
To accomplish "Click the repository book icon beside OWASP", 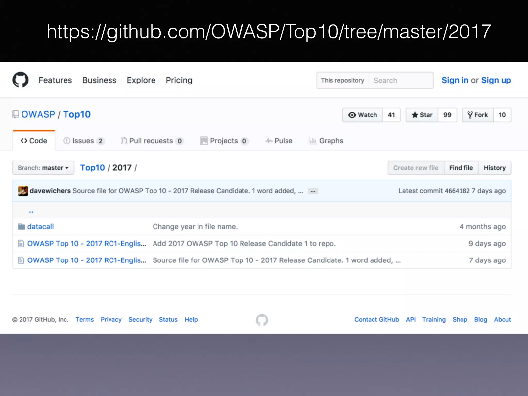I will (x=15, y=114).
